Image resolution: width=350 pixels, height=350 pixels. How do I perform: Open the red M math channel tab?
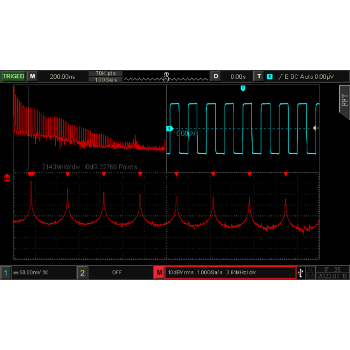(x=159, y=272)
